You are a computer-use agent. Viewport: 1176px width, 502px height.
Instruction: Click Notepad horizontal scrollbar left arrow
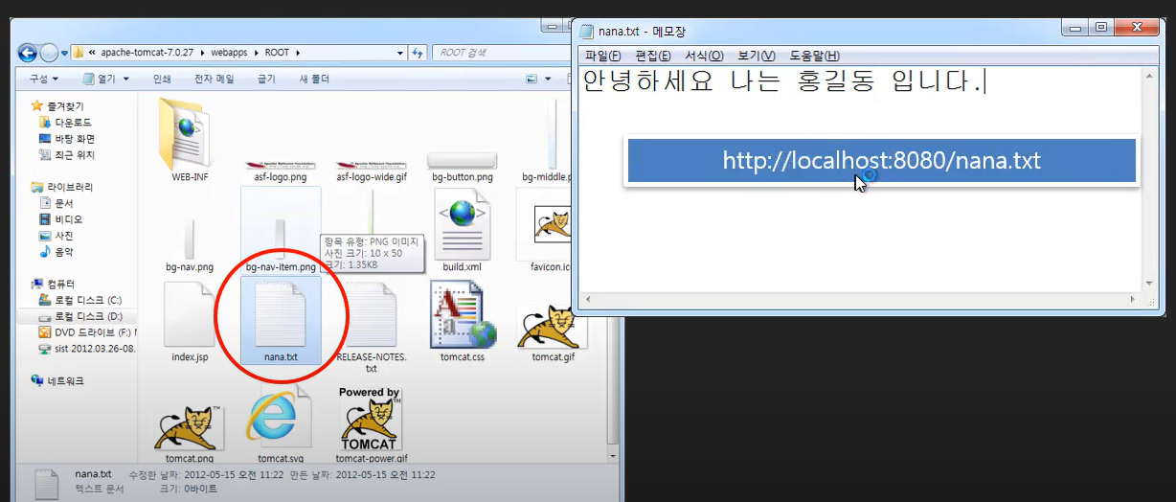(589, 301)
